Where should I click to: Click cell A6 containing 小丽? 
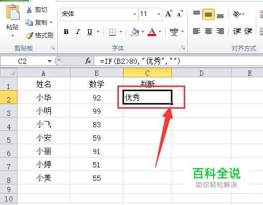44,151
